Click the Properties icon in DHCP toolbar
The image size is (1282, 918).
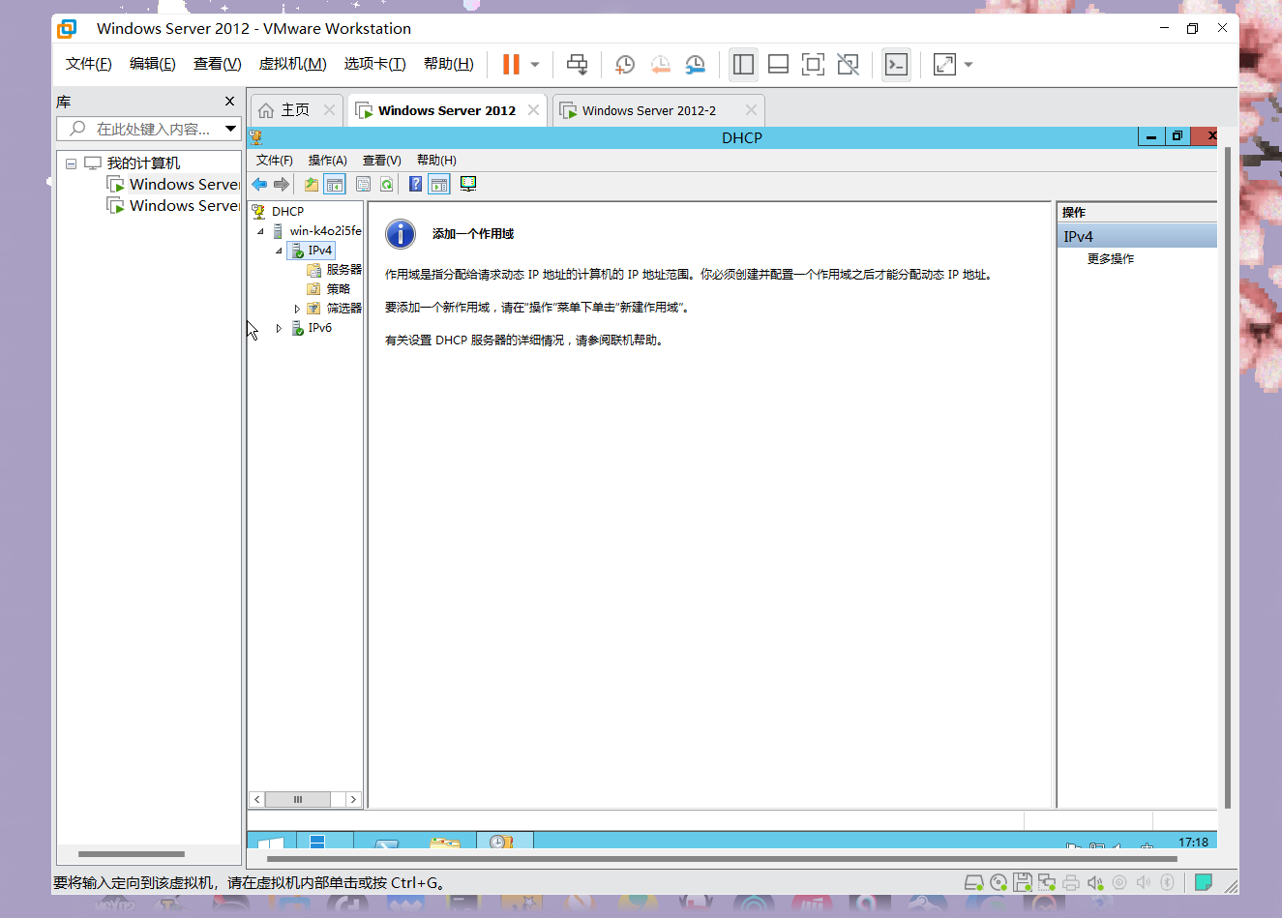coord(364,185)
